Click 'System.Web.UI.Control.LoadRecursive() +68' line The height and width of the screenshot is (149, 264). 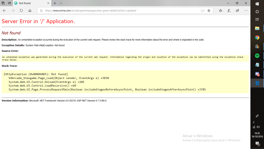point(42,86)
